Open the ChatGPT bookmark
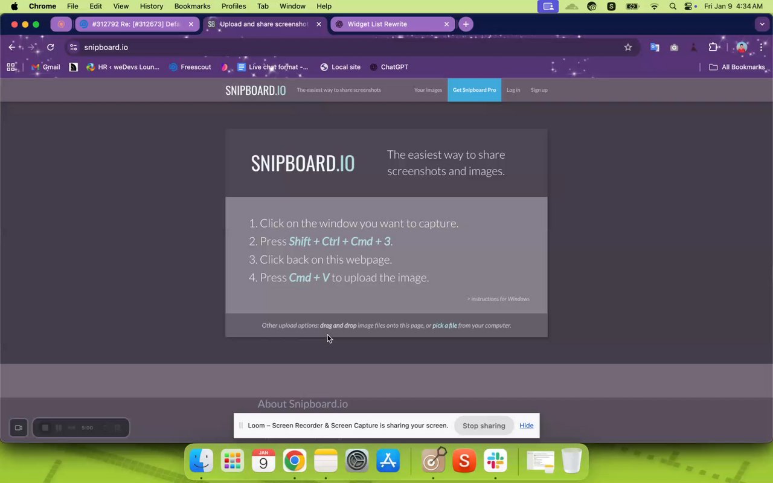 tap(389, 67)
